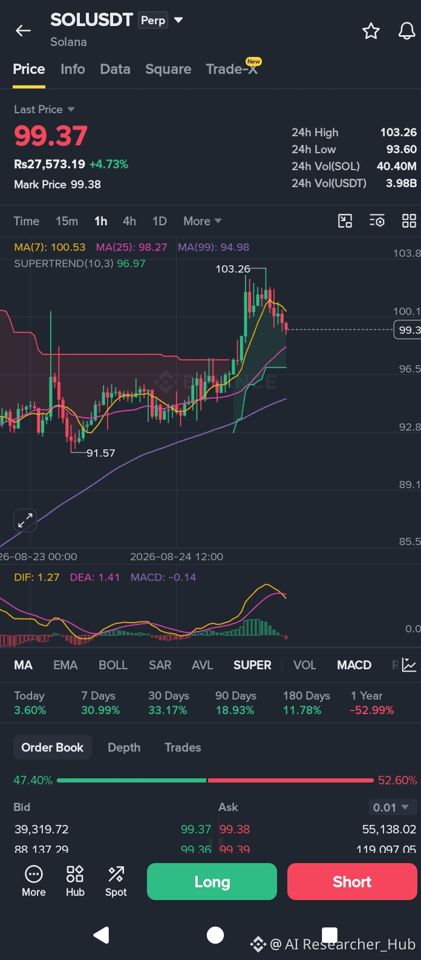
Task: Open the 0.01 order book precision dropdown
Action: pos(391,807)
